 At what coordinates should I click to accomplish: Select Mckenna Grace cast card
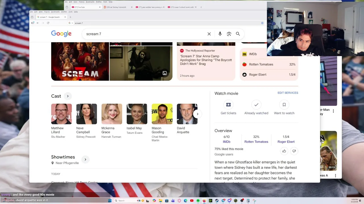coord(112,121)
